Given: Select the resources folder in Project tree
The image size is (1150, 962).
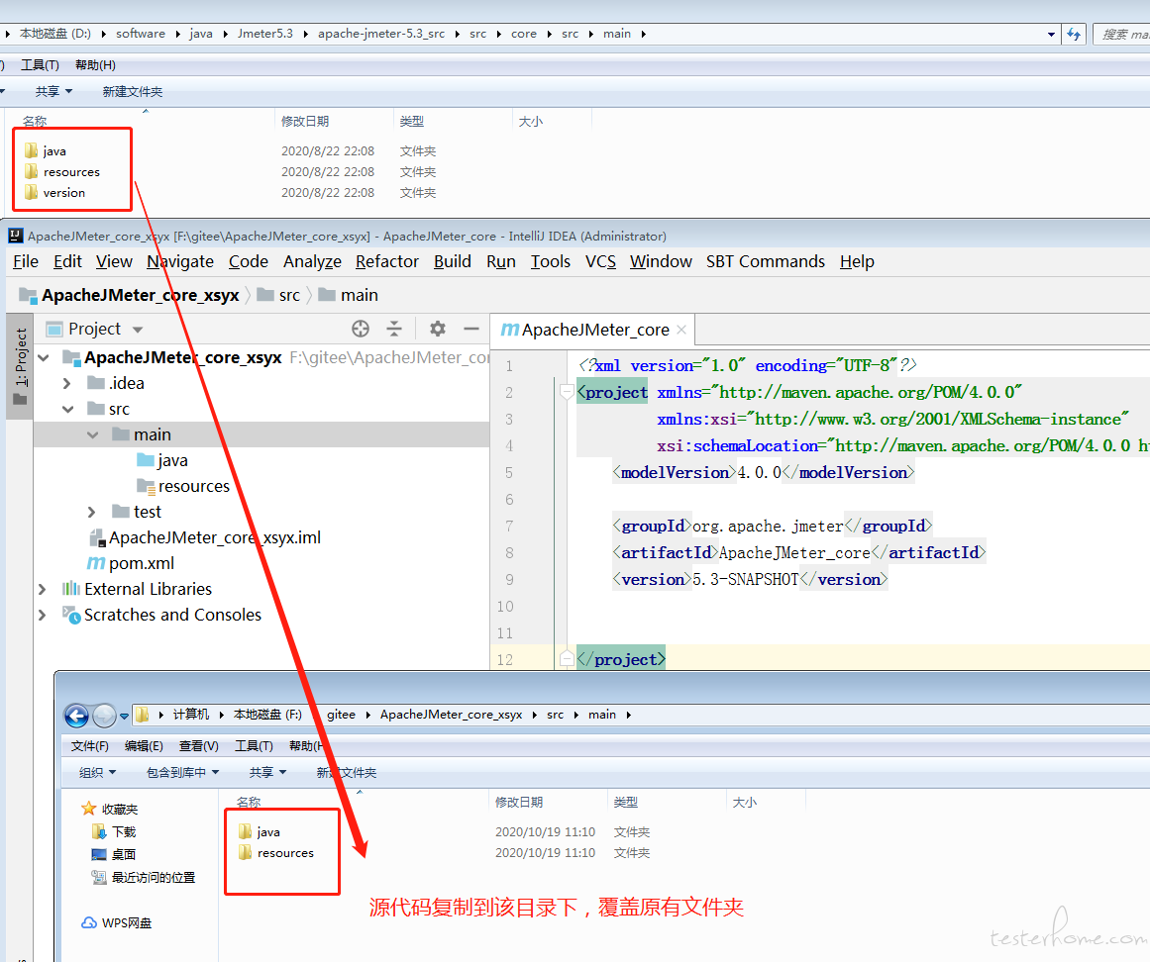Looking at the screenshot, I should point(193,486).
